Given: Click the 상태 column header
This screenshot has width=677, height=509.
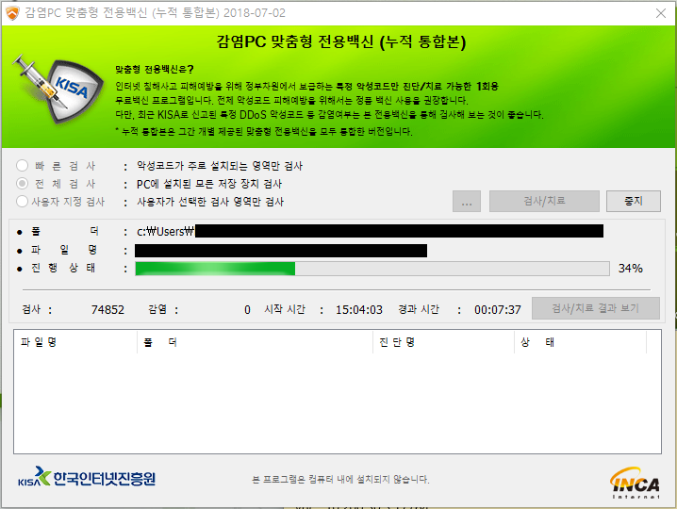Looking at the screenshot, I should click(x=580, y=342).
